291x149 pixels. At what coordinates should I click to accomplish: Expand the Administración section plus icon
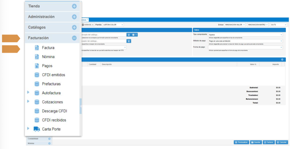click(74, 17)
